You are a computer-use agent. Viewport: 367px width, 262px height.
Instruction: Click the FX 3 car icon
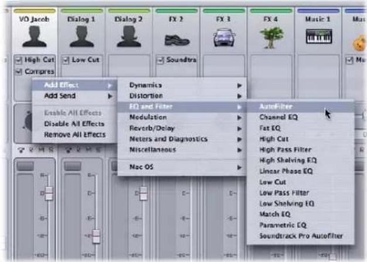(224, 37)
